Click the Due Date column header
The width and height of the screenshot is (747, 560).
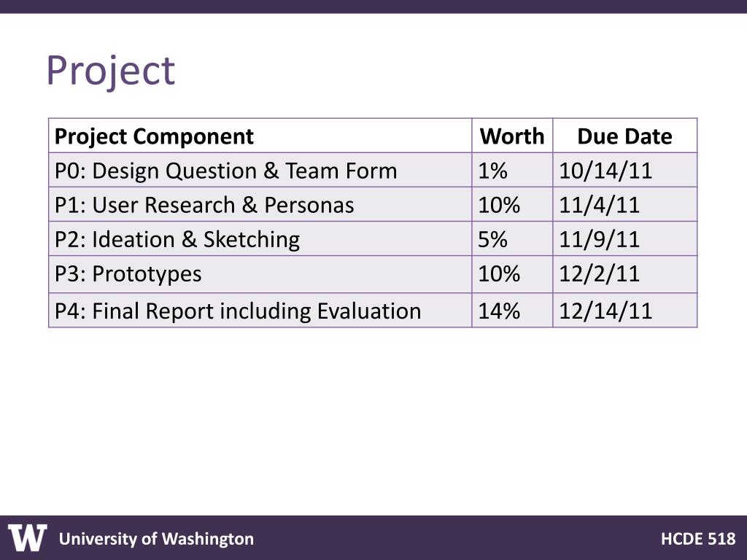point(624,136)
